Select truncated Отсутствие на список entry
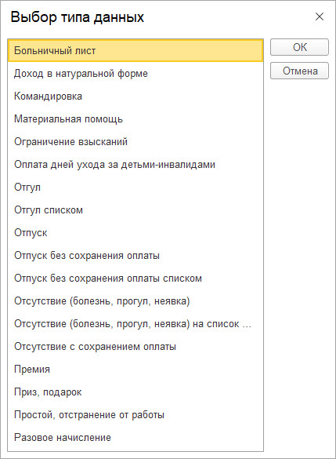 [135, 324]
